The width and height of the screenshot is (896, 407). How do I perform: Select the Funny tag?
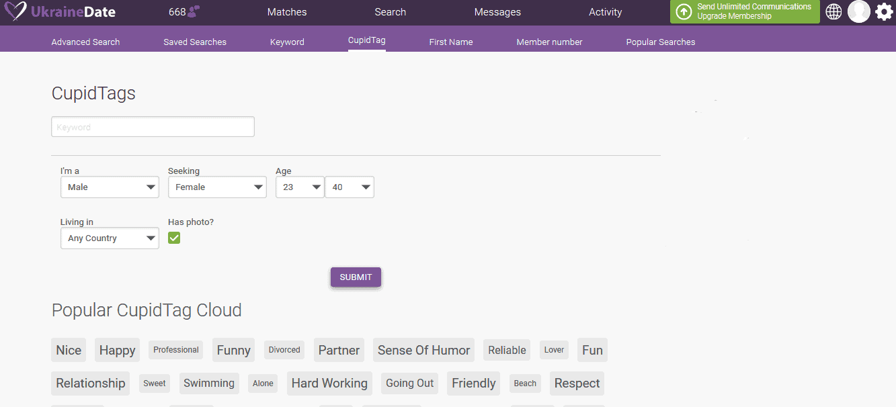tap(233, 350)
